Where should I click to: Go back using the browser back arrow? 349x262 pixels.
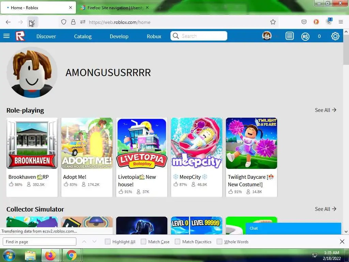8,22
